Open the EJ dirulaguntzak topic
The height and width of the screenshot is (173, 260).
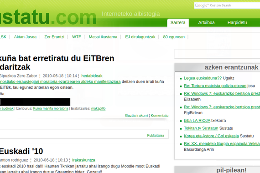[x=140, y=37]
